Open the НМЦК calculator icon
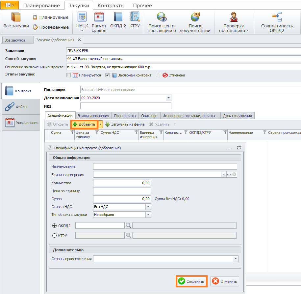Screen dimensions: 301x294 point(82,16)
